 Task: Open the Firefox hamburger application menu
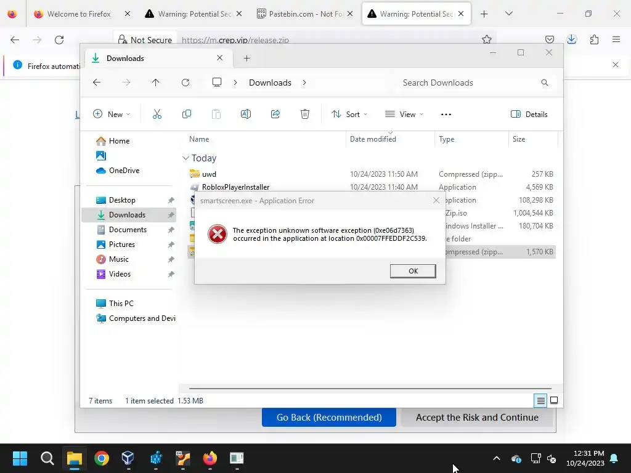pos(616,39)
